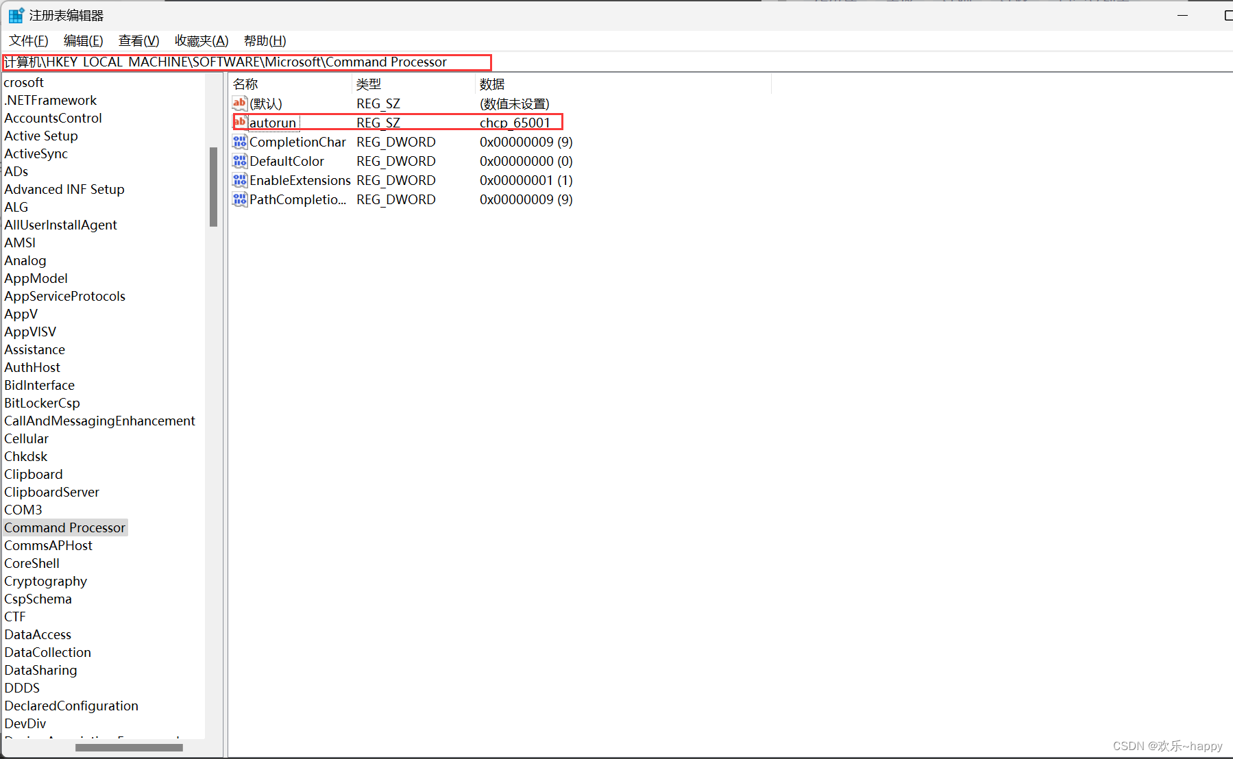Select the AppV key
The height and width of the screenshot is (759, 1233).
point(21,314)
